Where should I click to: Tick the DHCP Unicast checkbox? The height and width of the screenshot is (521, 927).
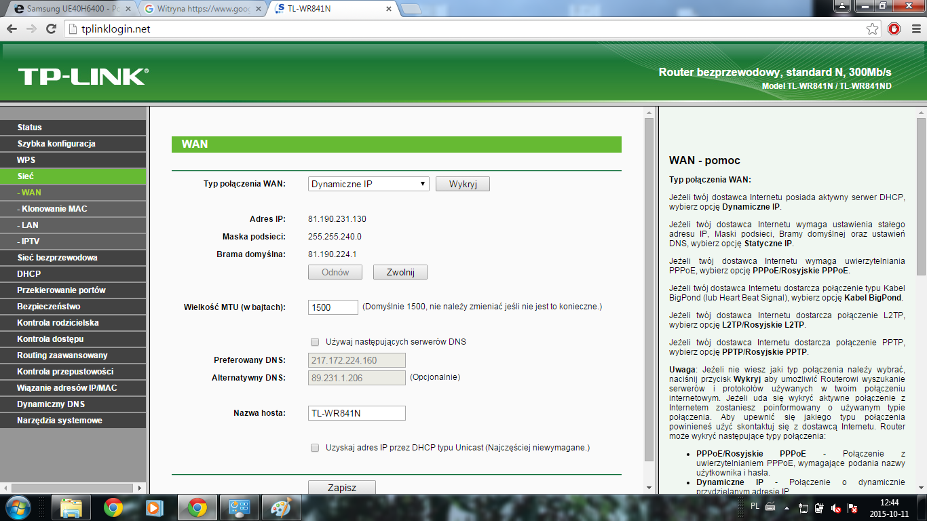(315, 448)
